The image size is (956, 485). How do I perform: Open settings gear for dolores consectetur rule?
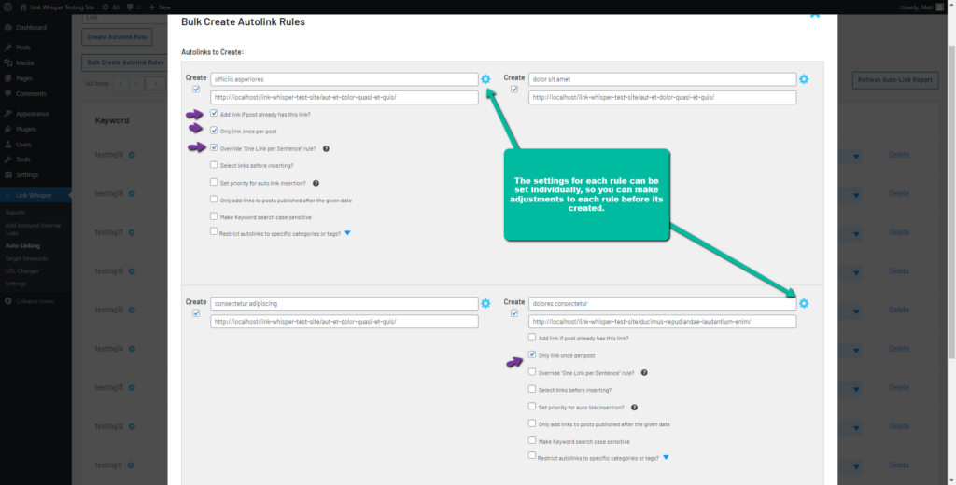(804, 303)
